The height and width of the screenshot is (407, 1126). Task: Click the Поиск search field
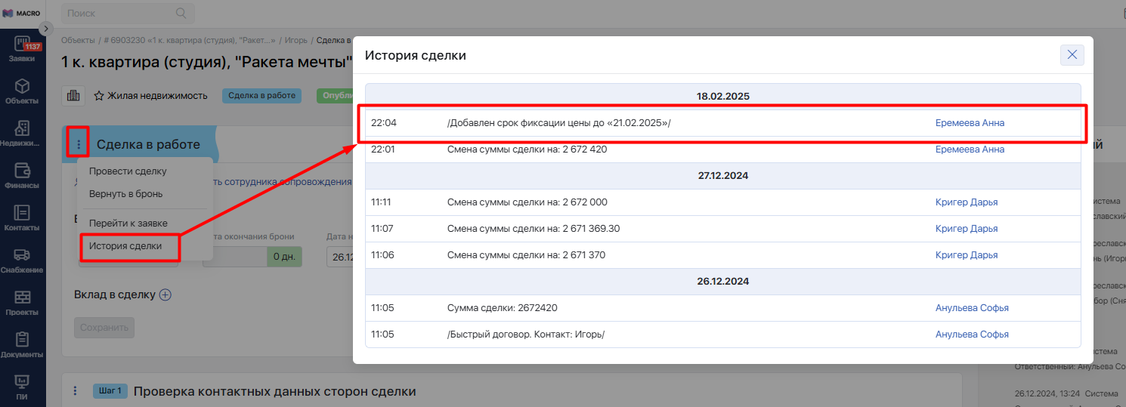(x=119, y=14)
